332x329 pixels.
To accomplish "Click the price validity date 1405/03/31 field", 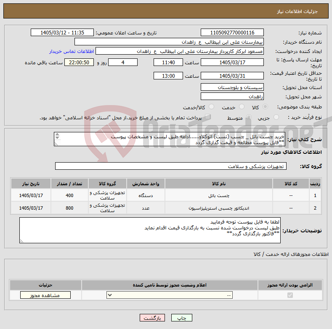I will pos(232,76).
